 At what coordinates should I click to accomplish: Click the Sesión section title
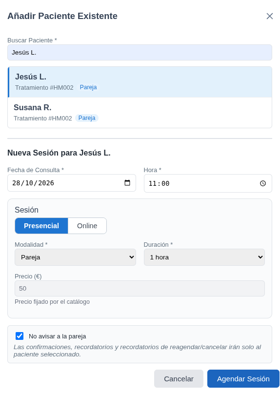(27, 210)
